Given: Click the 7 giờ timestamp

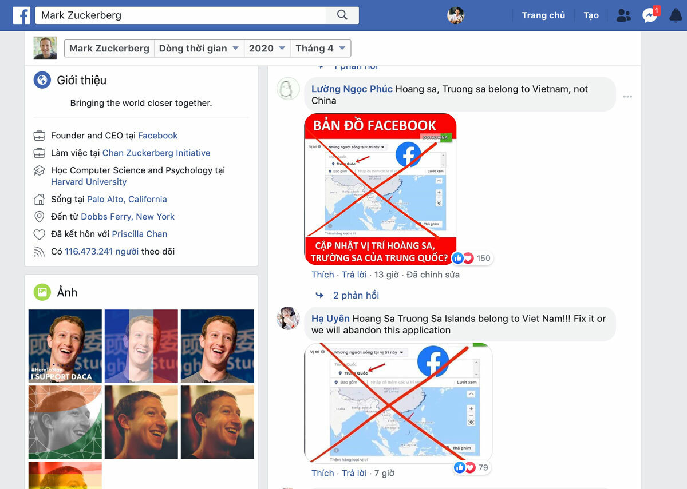Looking at the screenshot, I should (x=384, y=473).
